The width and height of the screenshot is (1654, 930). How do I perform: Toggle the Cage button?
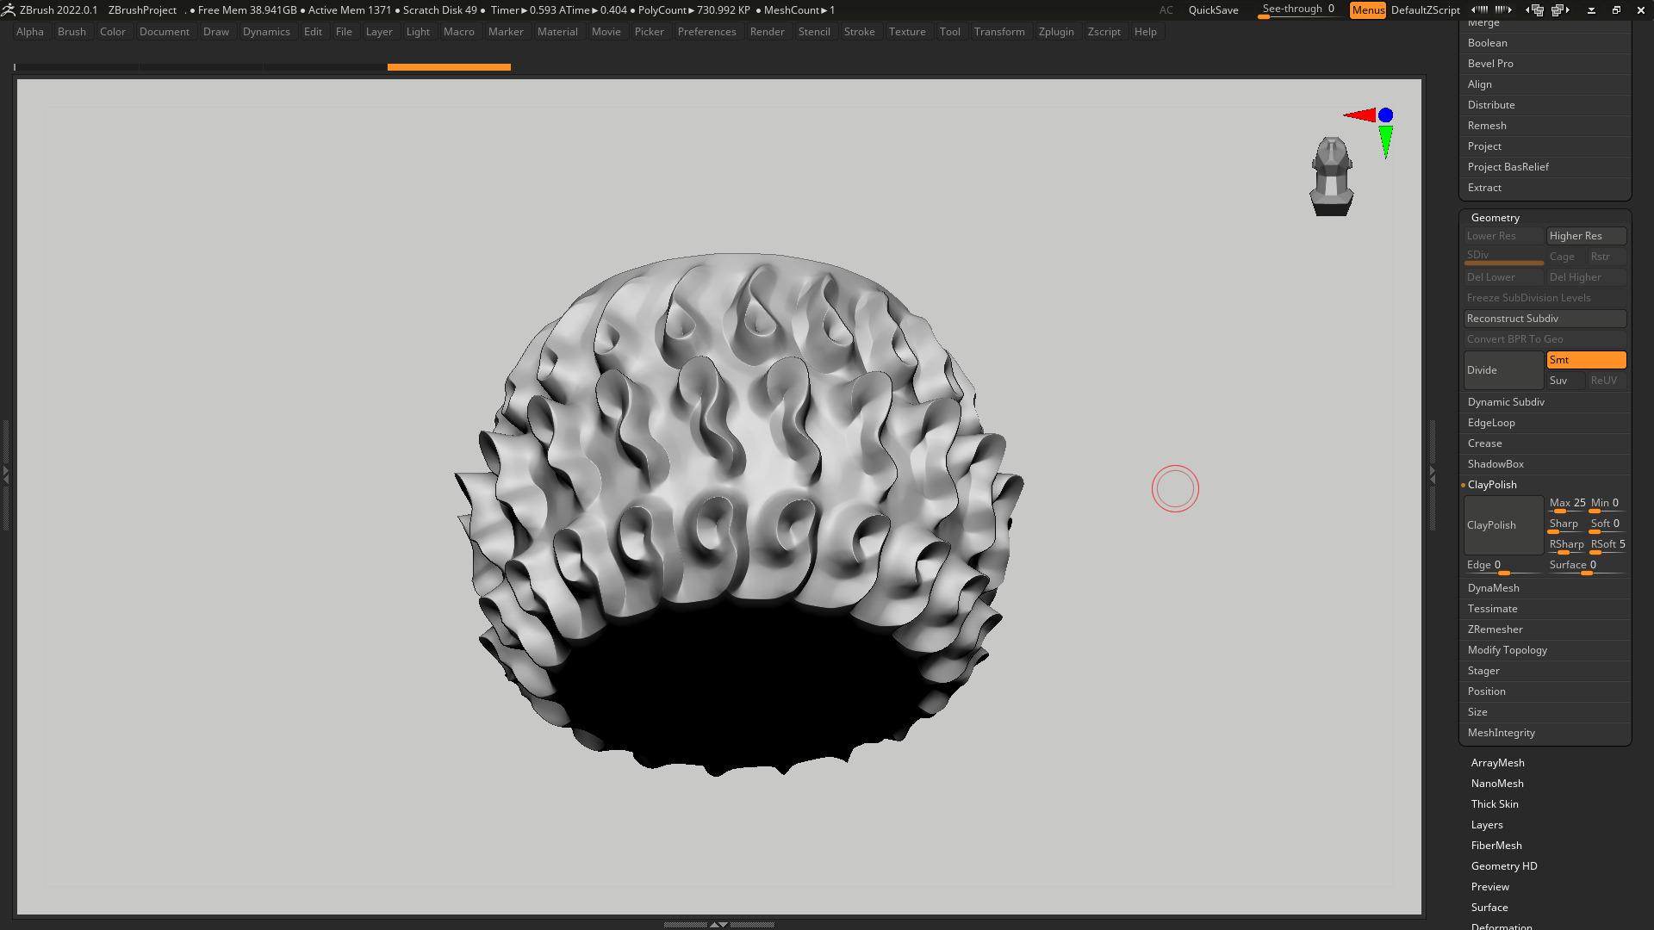click(x=1565, y=257)
